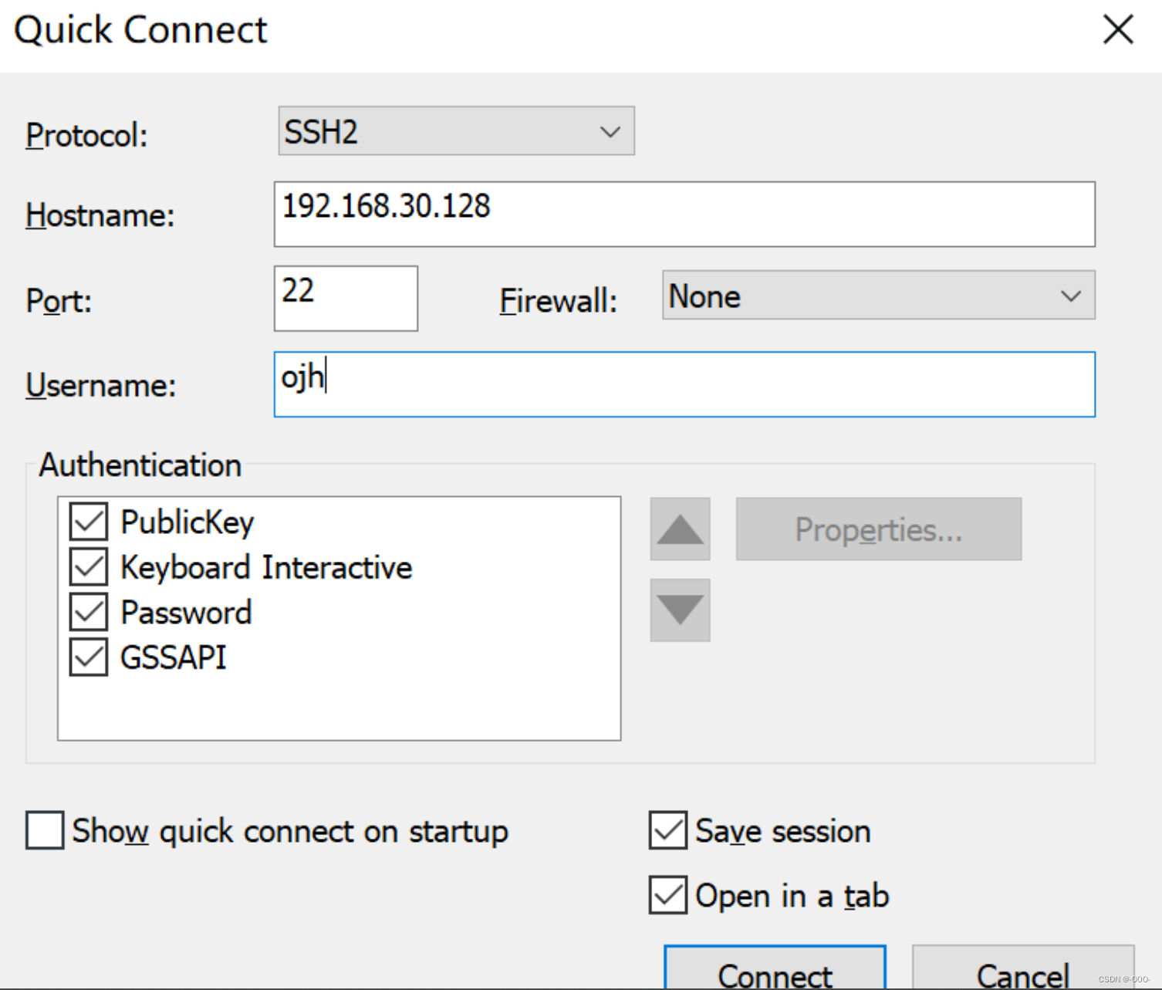This screenshot has height=990, width=1162.
Task: Enable Show quick connect on startup
Action: 44,831
